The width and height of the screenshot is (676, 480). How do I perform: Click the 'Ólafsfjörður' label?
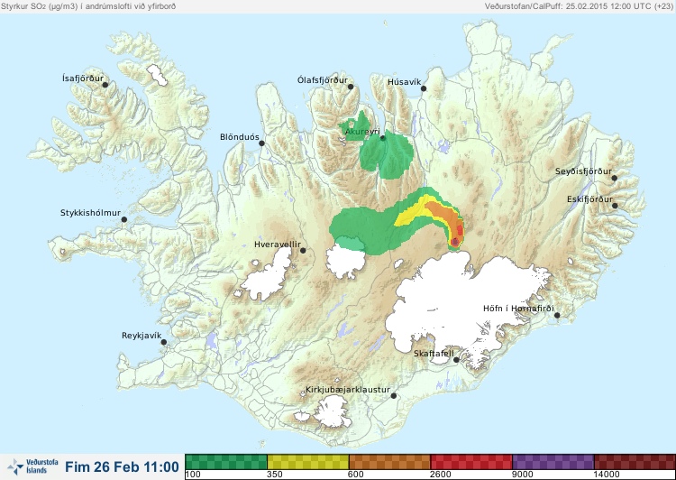pos(323,80)
